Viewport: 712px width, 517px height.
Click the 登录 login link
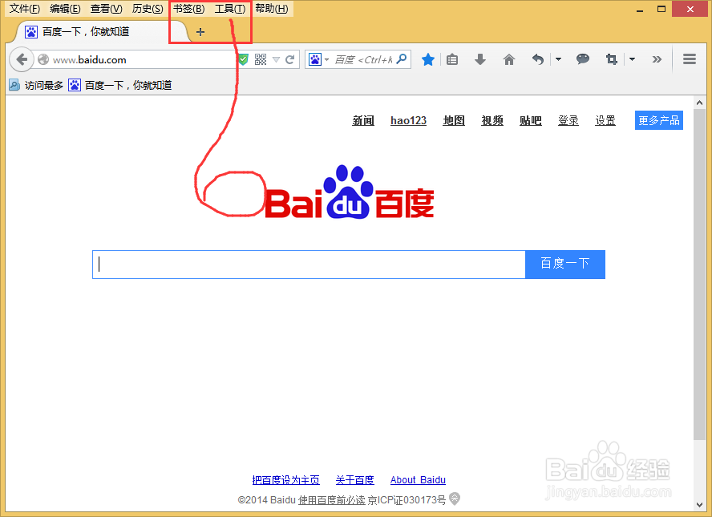568,120
